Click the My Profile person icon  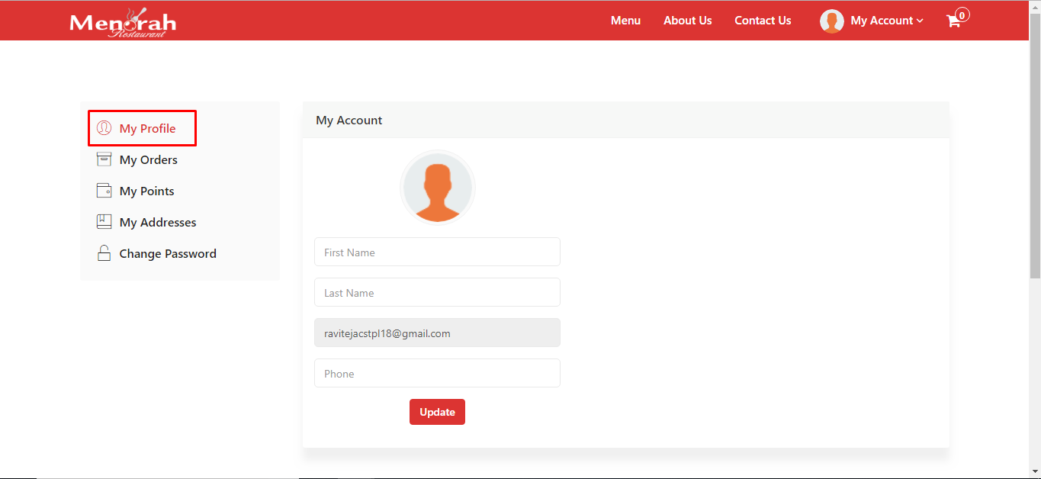tap(104, 128)
